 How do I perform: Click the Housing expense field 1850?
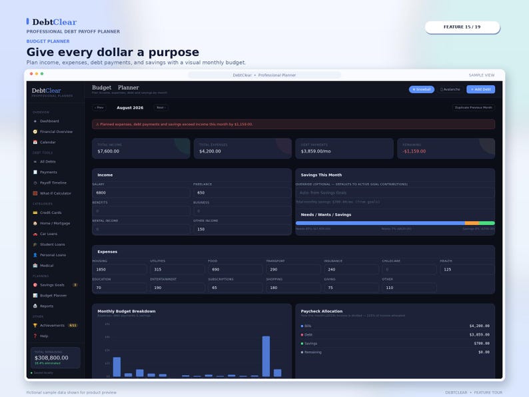119,270
